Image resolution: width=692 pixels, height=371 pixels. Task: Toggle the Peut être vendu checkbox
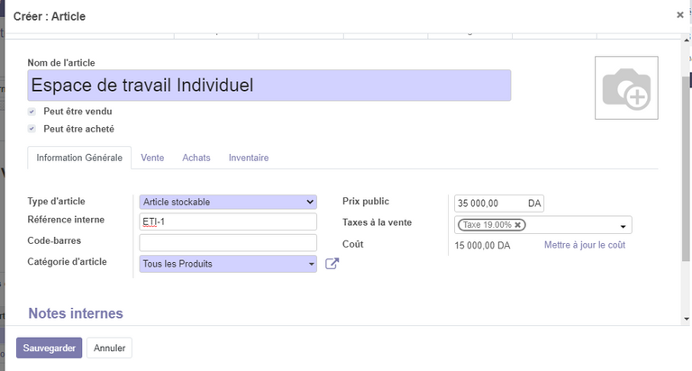click(32, 112)
